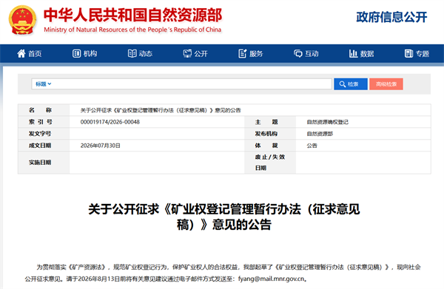Image resolution: width=444 pixels, height=289 pixels.
Task: Click the issuing agency value 自然资源部
Action: pos(320,134)
